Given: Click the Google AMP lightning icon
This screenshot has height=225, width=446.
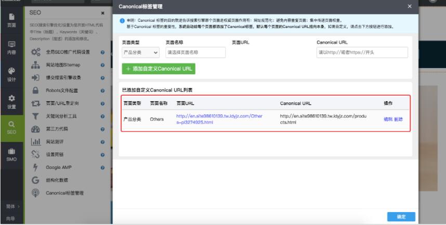Looking at the screenshot, I should point(36,166).
